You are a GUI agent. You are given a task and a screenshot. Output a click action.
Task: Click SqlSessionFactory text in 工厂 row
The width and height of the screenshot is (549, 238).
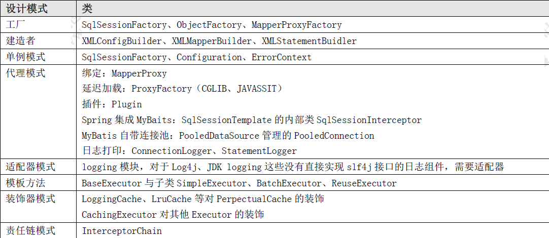pyautogui.click(x=124, y=25)
